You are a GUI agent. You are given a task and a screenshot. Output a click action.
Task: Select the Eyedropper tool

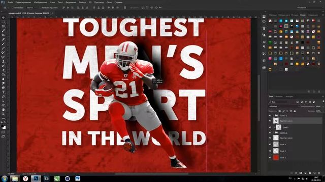pyautogui.click(x=3, y=39)
